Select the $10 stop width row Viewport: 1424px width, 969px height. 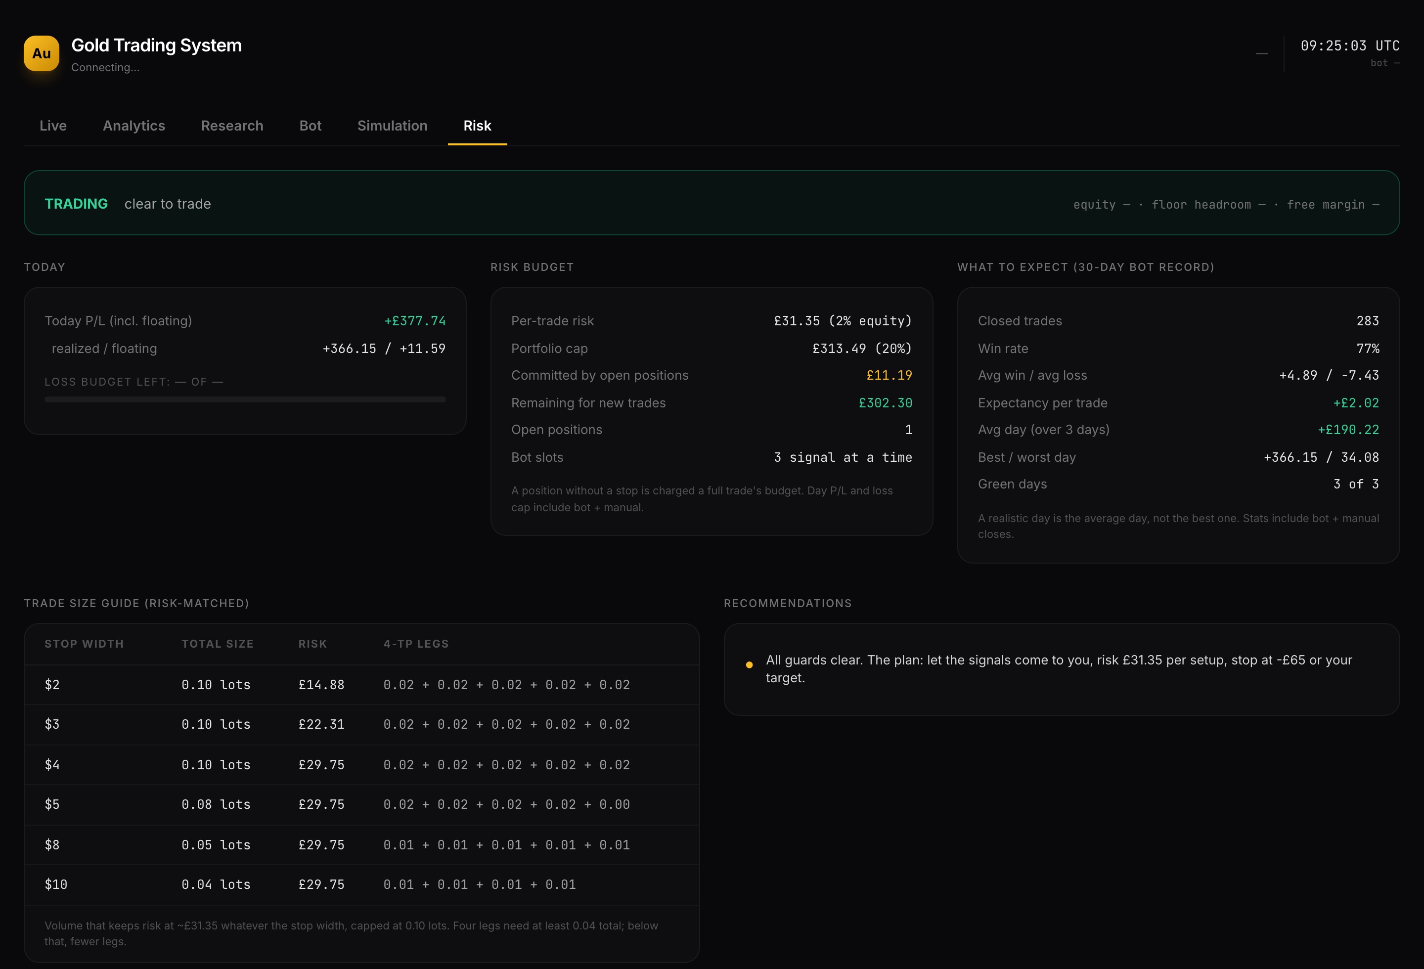(x=361, y=885)
